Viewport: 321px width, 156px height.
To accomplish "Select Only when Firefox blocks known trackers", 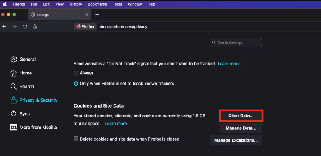I will [x=76, y=84].
